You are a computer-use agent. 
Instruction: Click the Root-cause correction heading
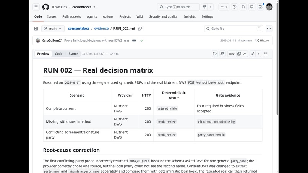[x=71, y=150]
